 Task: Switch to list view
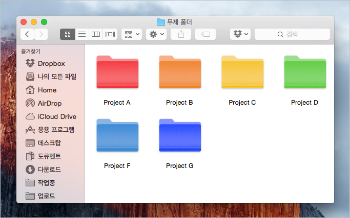82,34
